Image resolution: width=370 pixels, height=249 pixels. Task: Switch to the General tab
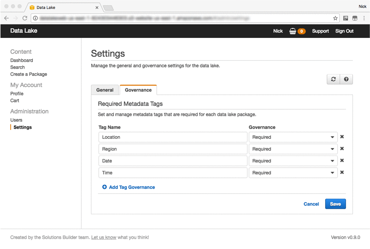tap(105, 90)
